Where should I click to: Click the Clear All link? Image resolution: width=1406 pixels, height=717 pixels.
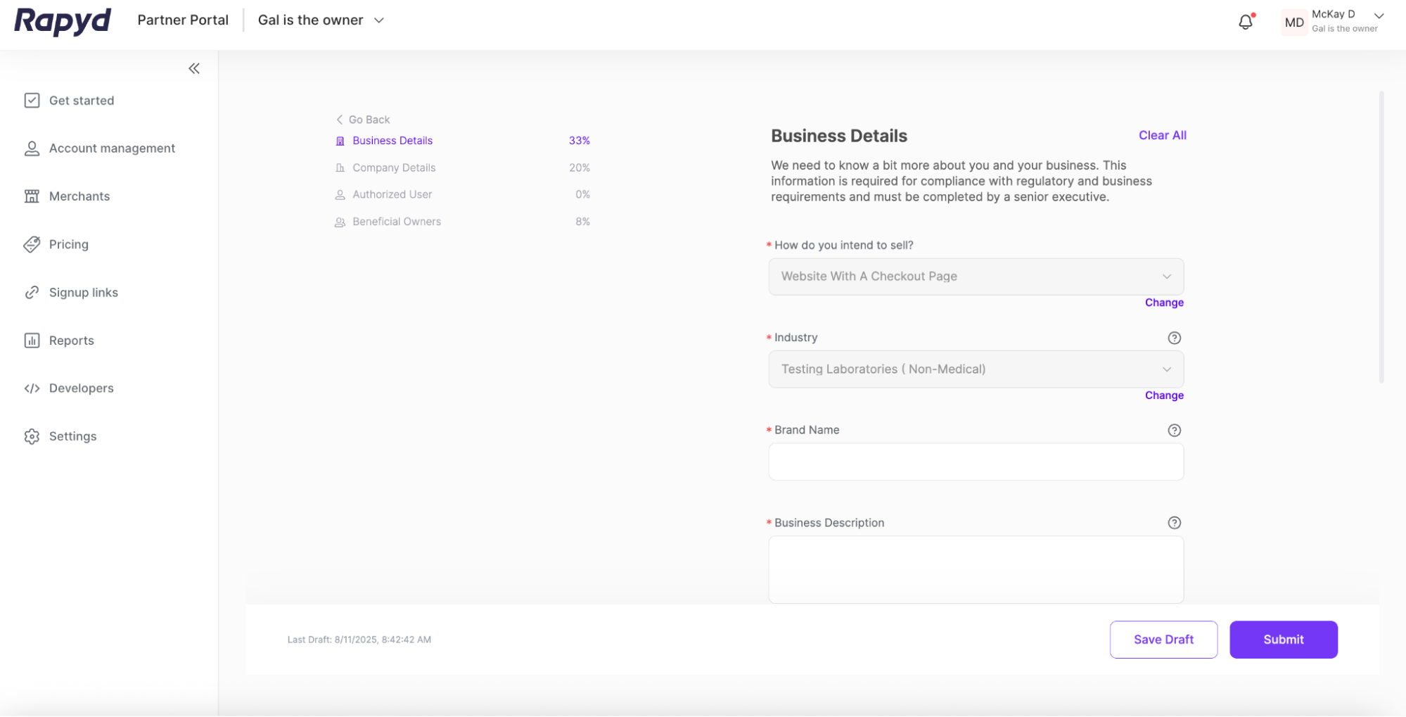pyautogui.click(x=1162, y=135)
